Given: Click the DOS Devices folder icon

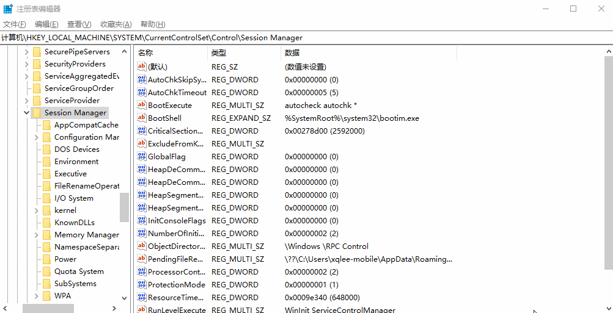Looking at the screenshot, I should (x=47, y=149).
